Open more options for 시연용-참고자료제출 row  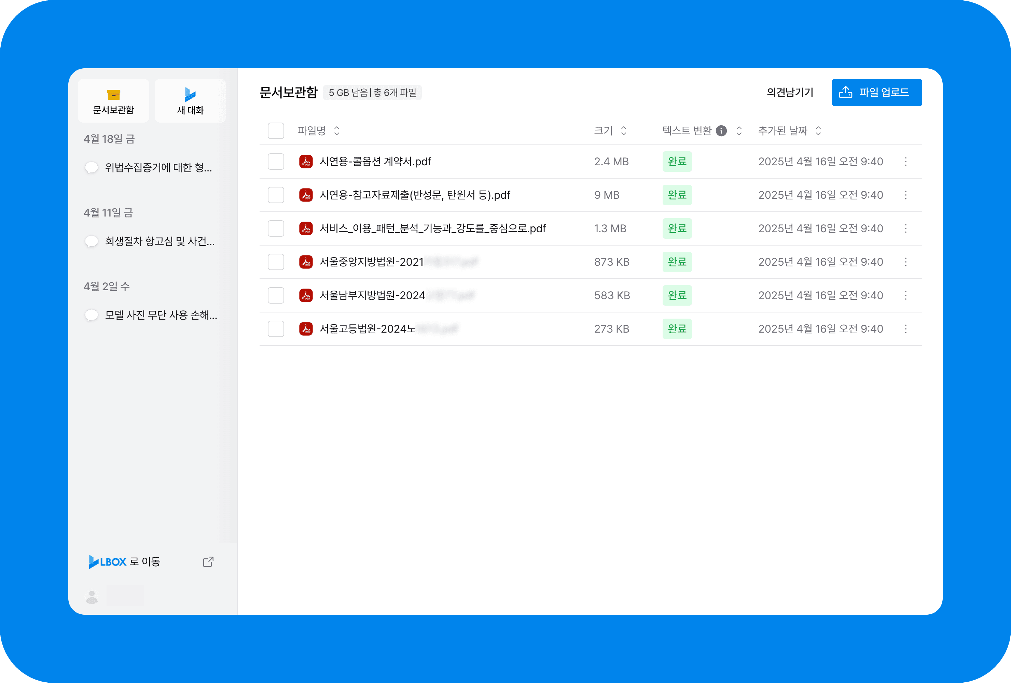tap(906, 195)
